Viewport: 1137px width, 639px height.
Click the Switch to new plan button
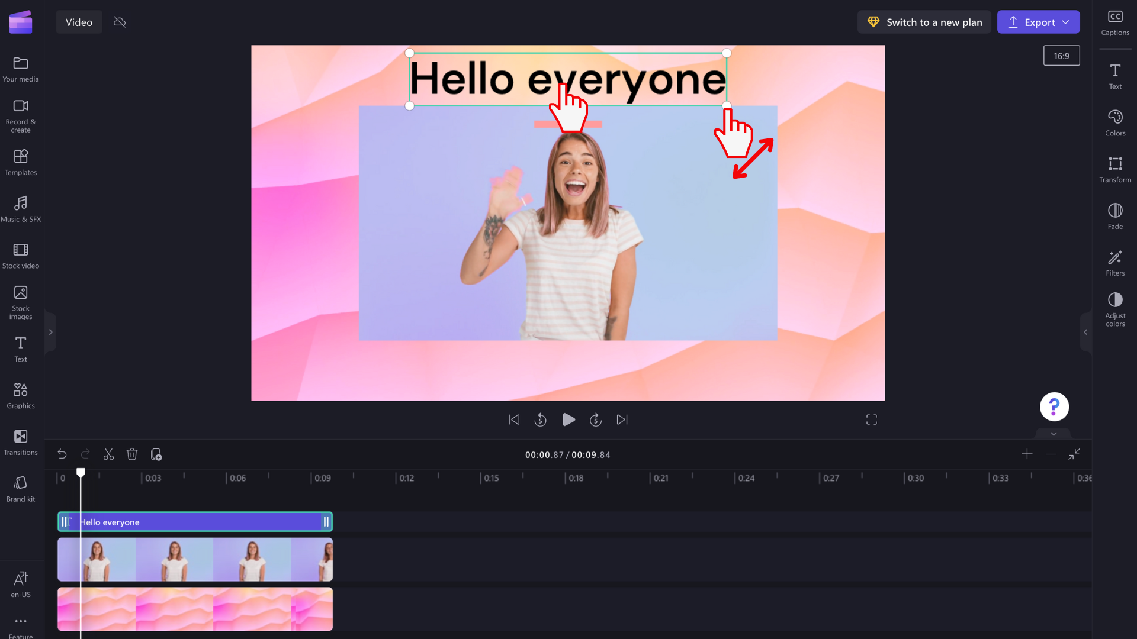click(926, 22)
